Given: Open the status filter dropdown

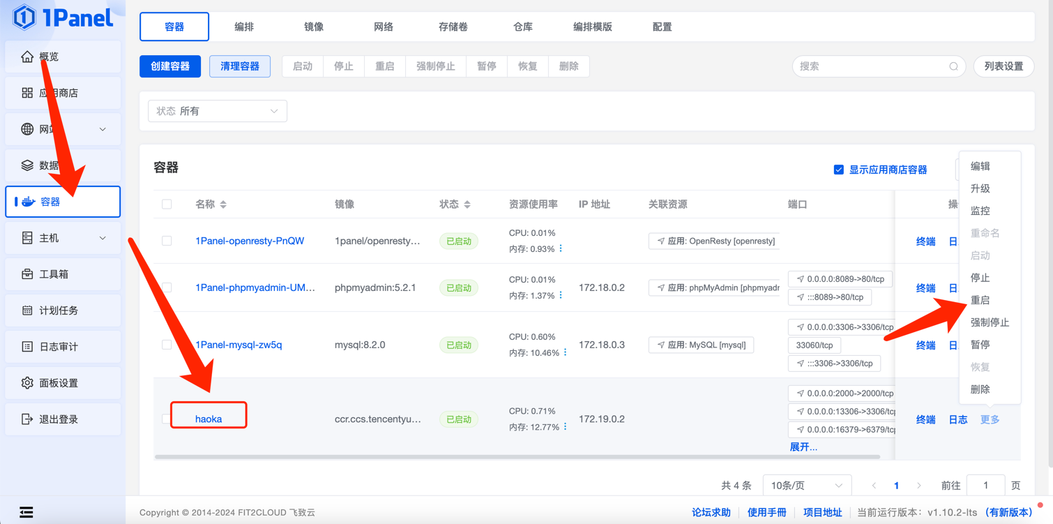Looking at the screenshot, I should coord(218,111).
